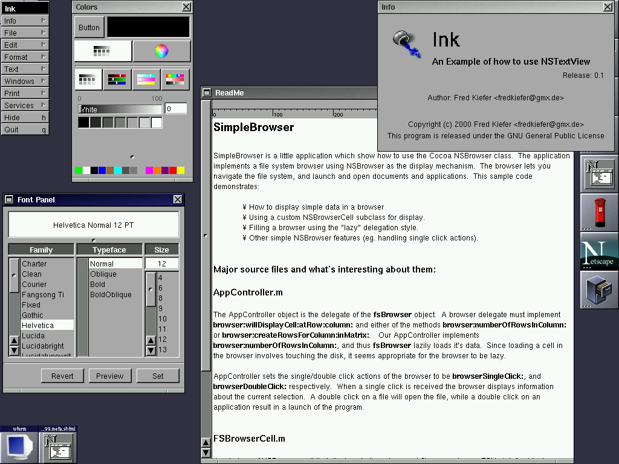Select the color wheel picker mode
This screenshot has height=464, width=619.
[161, 51]
